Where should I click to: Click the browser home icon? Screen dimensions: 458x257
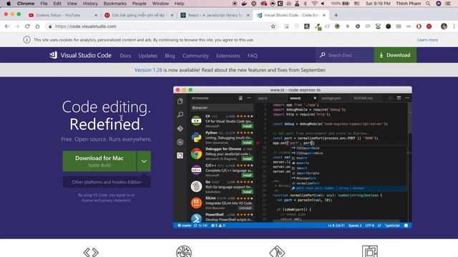click(37, 26)
